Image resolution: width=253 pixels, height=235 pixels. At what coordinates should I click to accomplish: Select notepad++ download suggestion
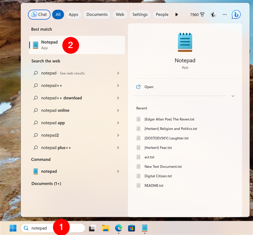77,98
